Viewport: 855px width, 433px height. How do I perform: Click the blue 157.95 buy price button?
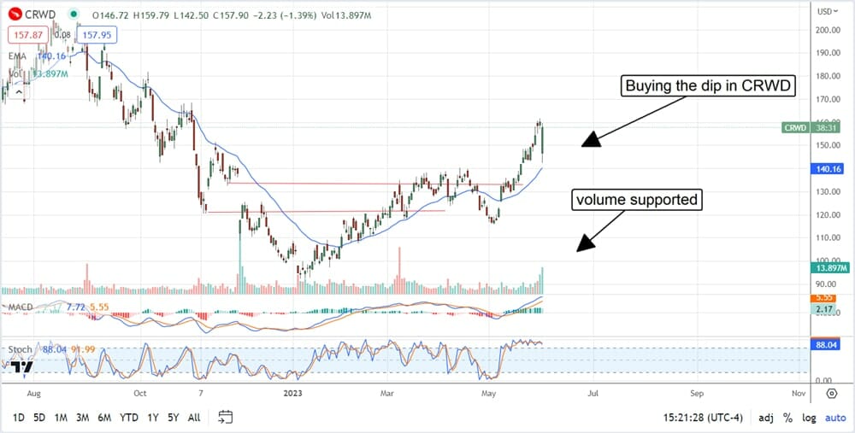click(95, 35)
